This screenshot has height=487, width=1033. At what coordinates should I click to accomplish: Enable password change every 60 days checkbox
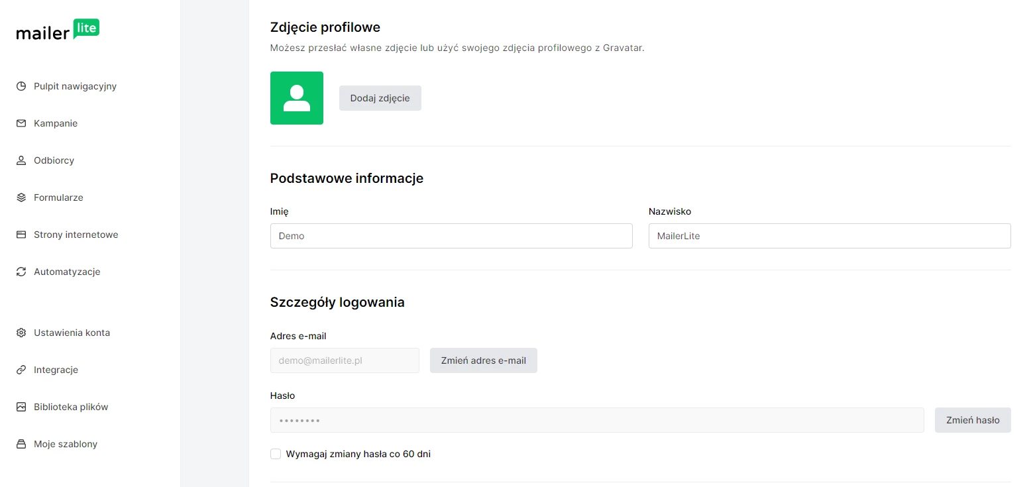click(x=276, y=454)
